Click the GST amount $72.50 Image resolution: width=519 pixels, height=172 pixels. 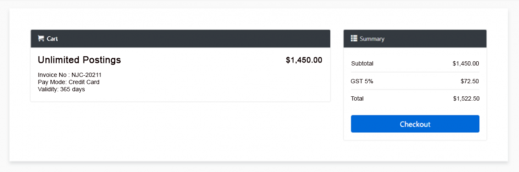[x=470, y=81]
